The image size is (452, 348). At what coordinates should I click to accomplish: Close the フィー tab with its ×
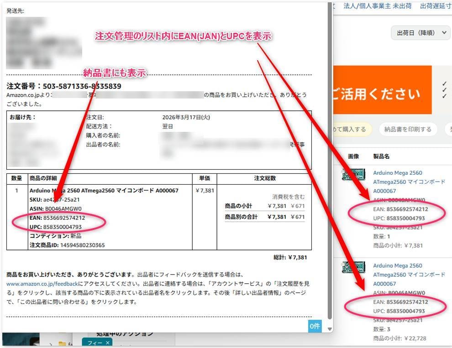[x=108, y=343]
